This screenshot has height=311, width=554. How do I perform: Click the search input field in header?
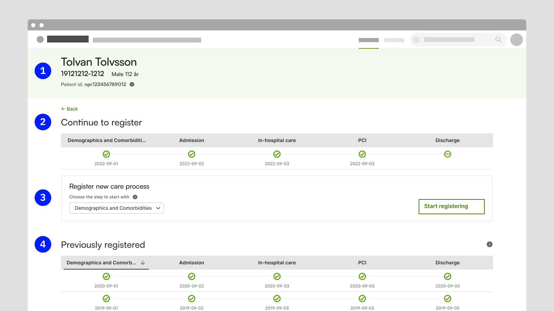[x=458, y=40]
